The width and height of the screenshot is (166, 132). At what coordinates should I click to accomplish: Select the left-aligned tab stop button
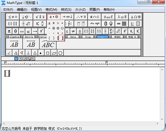pyautogui.click(x=16, y=59)
